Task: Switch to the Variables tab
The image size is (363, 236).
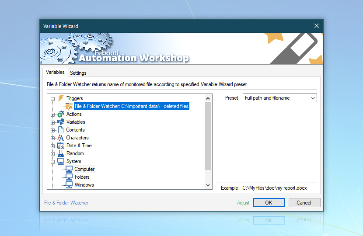Action: 55,72
